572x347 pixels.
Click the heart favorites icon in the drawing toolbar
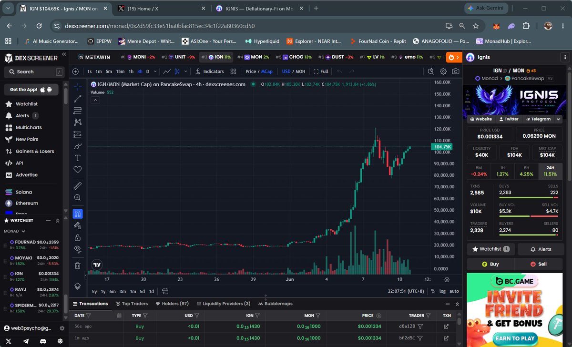pos(78,170)
